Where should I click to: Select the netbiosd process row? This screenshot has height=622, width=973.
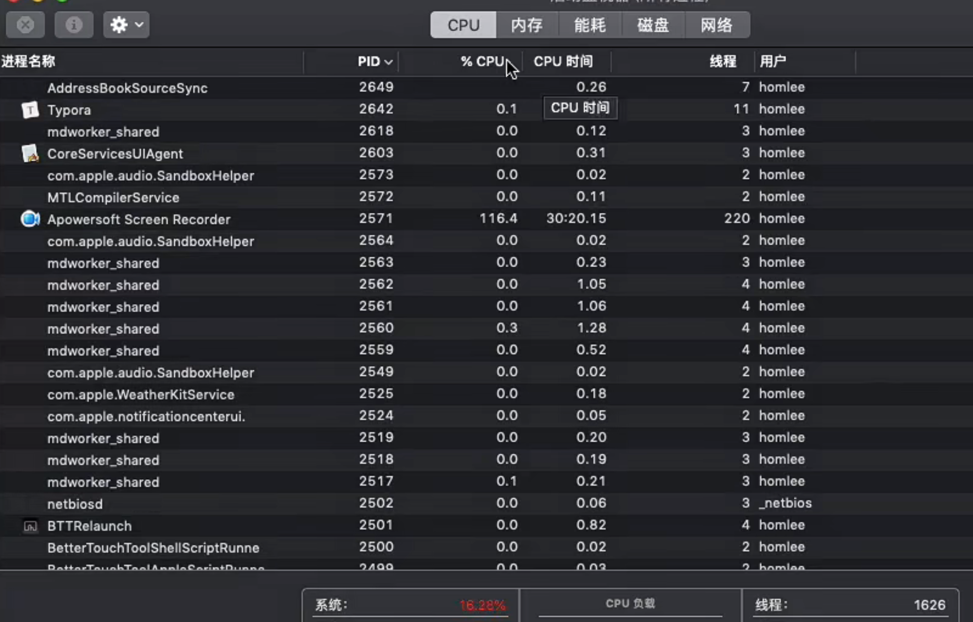pos(75,504)
